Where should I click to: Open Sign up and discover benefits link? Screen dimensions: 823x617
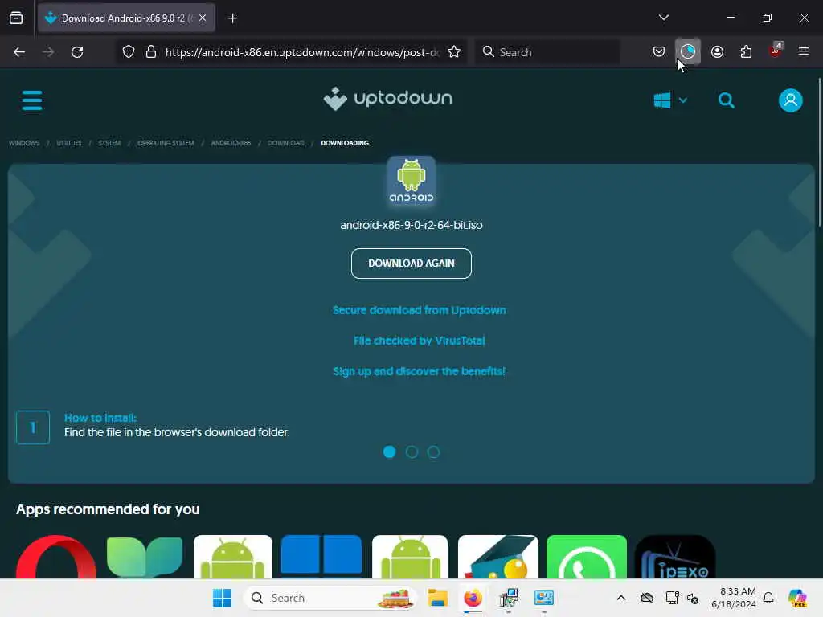(420, 371)
